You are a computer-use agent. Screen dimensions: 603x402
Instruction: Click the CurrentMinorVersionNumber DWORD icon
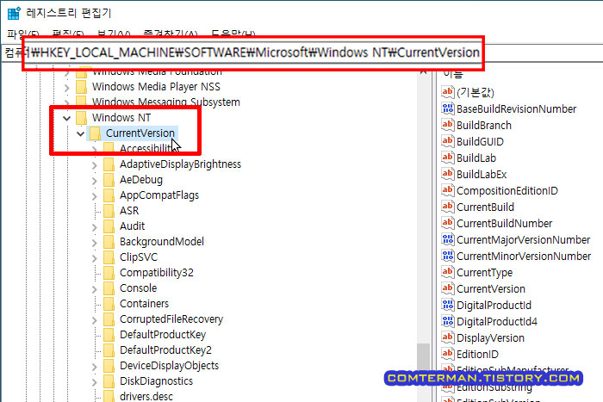coord(448,256)
